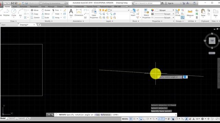Switch to the View ribbon tab

click(x=43, y=6)
